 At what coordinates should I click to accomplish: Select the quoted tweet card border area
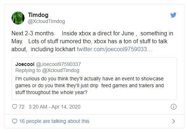coord(94,79)
